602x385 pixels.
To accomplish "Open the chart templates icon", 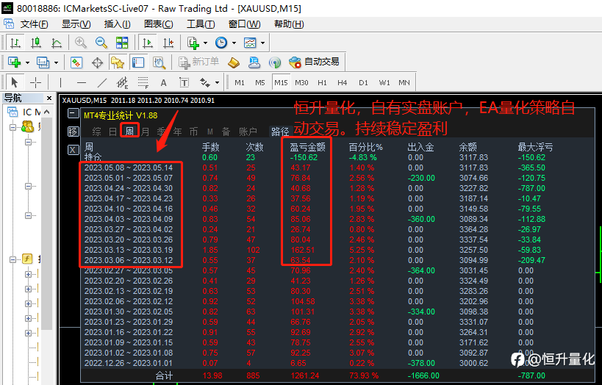I will pos(250,43).
